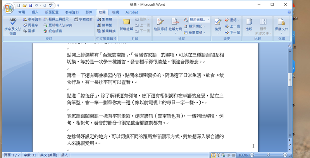The image size is (310, 158).
Task: Toggle 追蹤修訂 track changes
Action: pos(160,24)
